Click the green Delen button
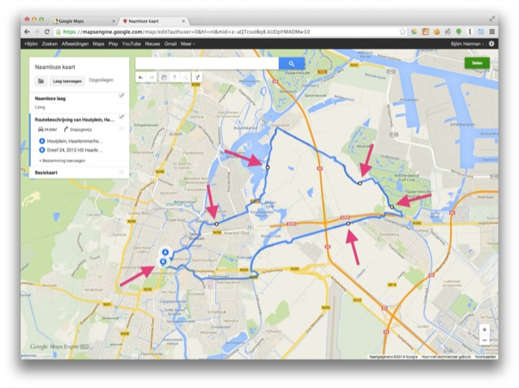 (x=477, y=63)
